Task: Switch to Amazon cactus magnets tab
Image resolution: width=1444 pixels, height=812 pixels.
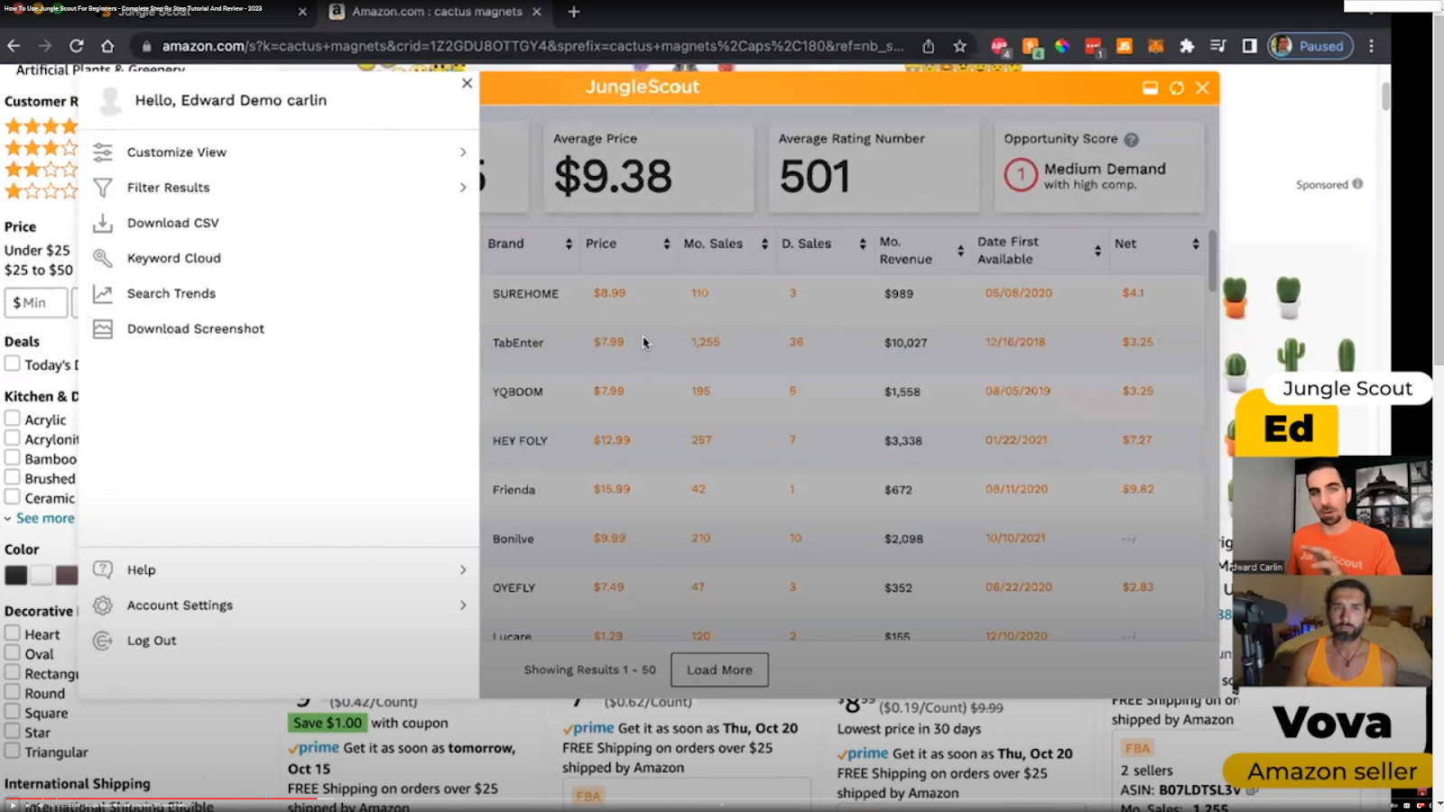Action: 436,12
